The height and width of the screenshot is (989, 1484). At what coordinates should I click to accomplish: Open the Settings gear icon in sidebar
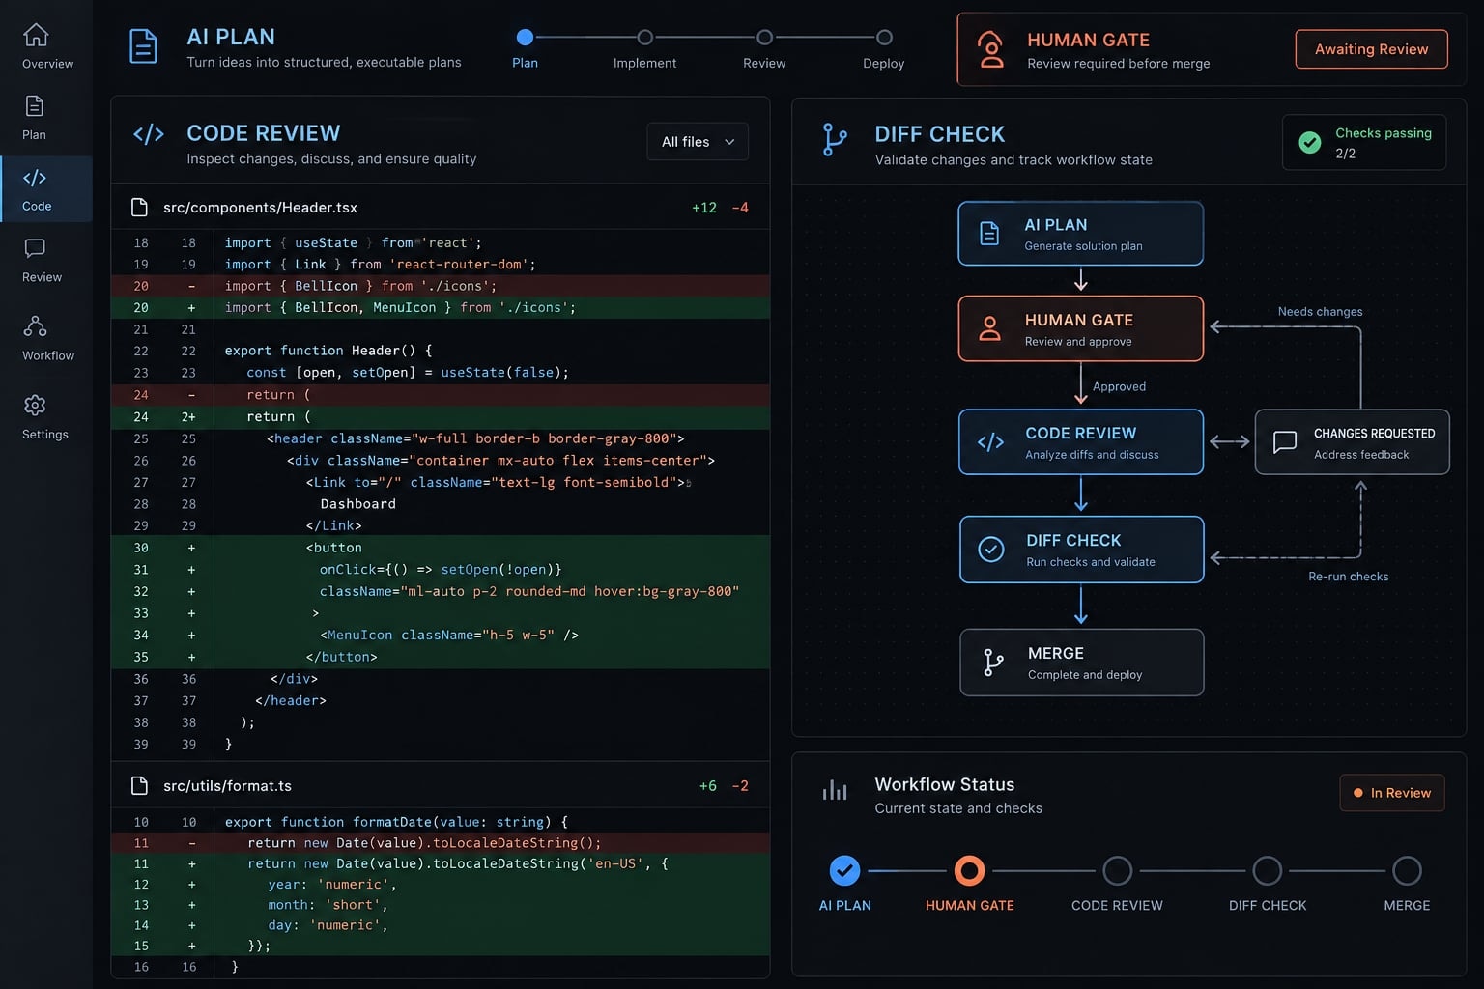[x=35, y=405]
